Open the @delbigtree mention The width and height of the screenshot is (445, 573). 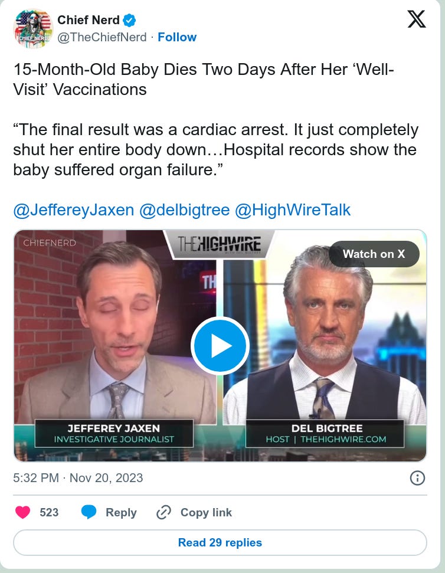185,210
